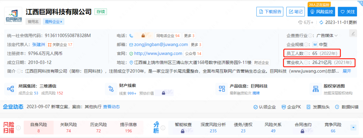Open the 查看动态 link

click(111, 107)
